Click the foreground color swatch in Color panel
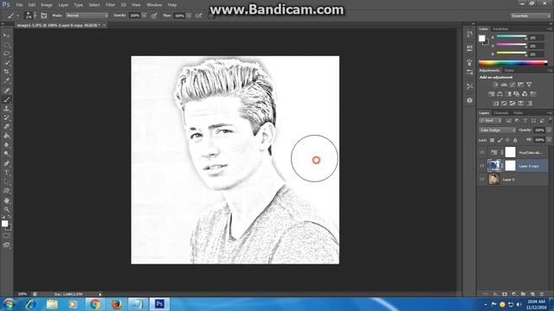 (482, 38)
